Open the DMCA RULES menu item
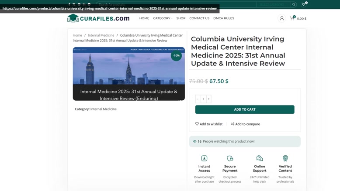 224,18
